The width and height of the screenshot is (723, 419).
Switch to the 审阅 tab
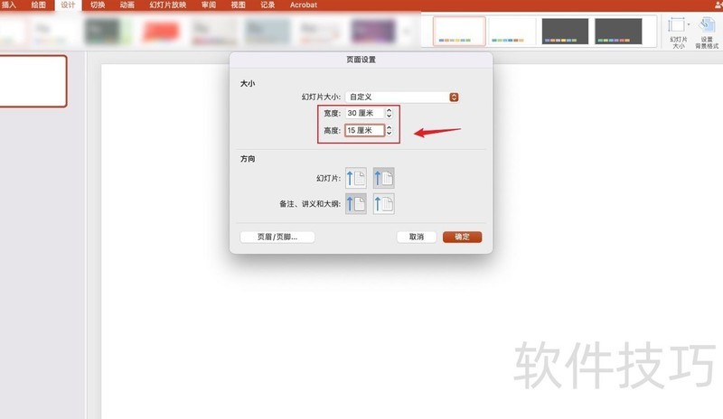(x=209, y=5)
